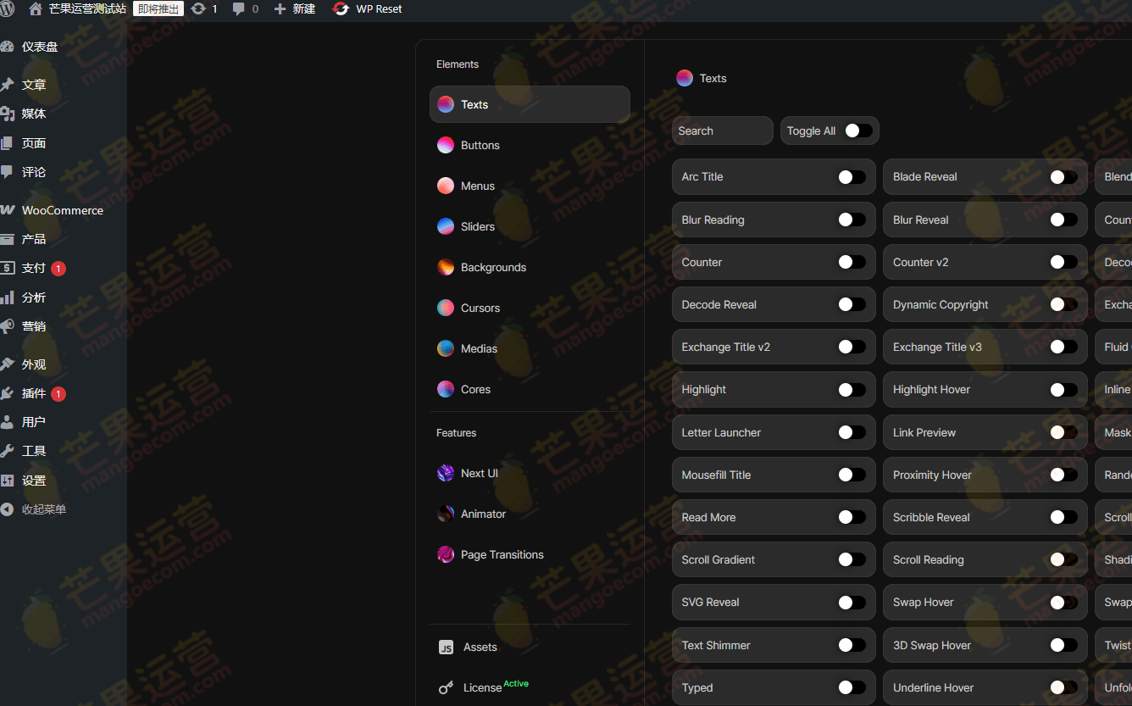Enable the Blade Reveal toggle
The width and height of the screenshot is (1132, 706).
tap(1063, 177)
